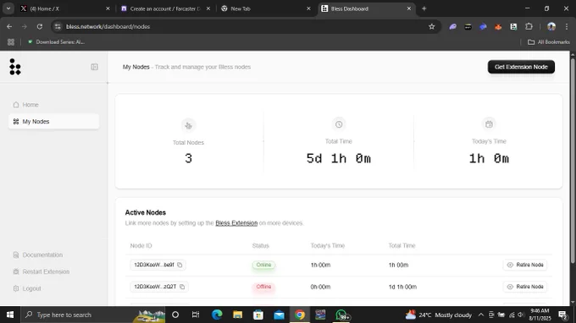576x323 pixels.
Task: Open Microsoft Store from taskbar
Action: (x=258, y=315)
